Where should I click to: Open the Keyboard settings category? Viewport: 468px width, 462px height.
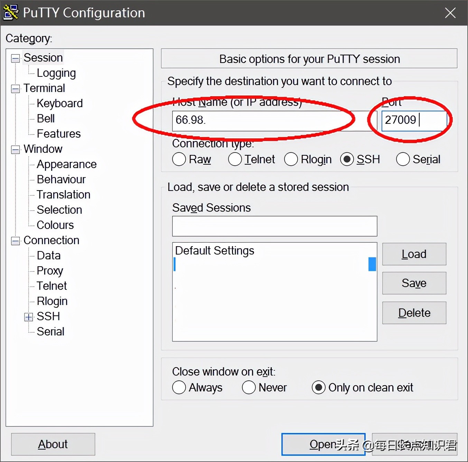pos(60,103)
